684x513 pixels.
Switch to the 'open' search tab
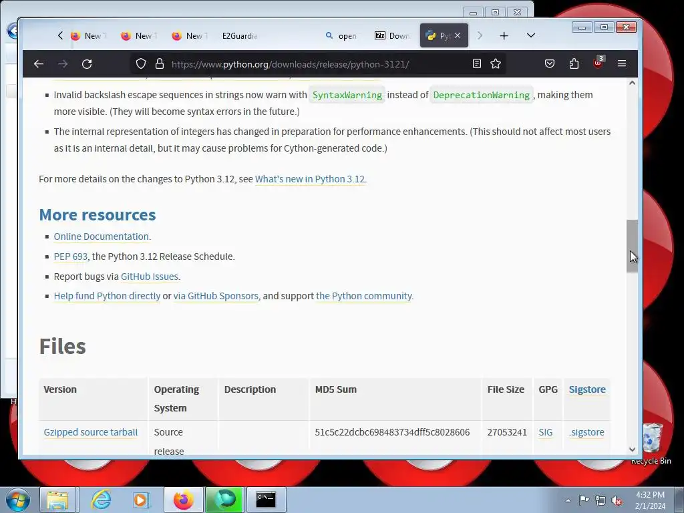341,36
